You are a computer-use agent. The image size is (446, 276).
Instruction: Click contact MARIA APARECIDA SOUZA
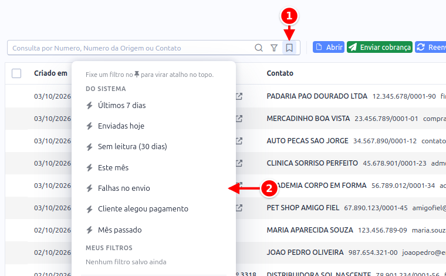310,230
